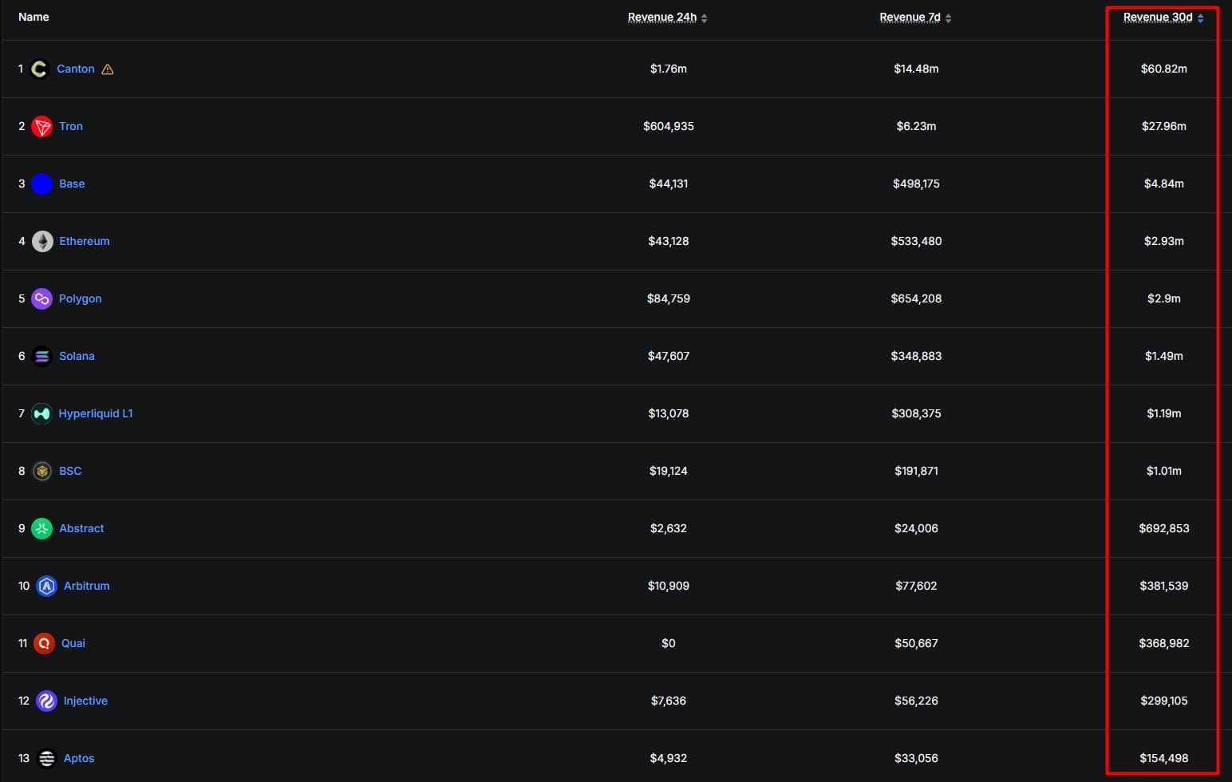1232x782 pixels.
Task: Sort by Revenue 24h column arrows
Action: [704, 18]
